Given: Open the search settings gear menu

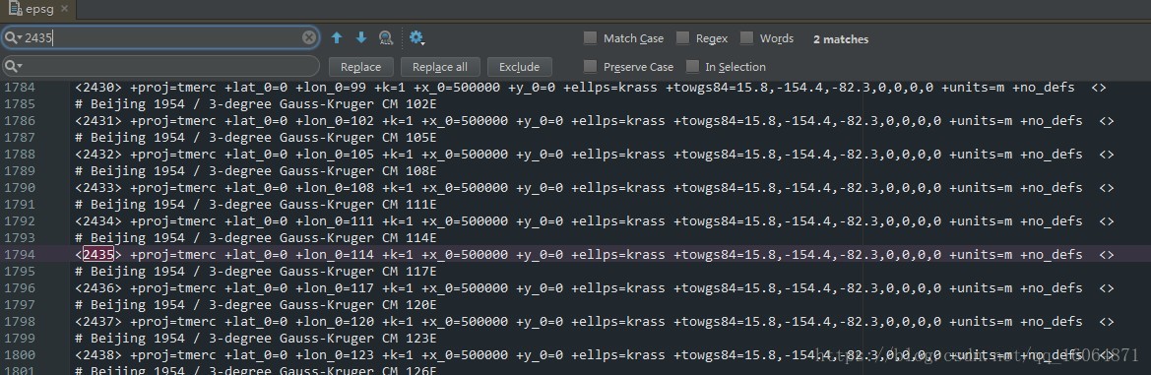Looking at the screenshot, I should coord(416,38).
